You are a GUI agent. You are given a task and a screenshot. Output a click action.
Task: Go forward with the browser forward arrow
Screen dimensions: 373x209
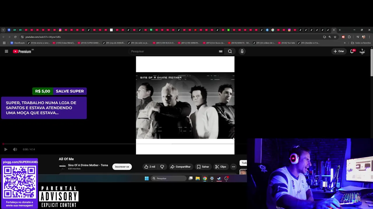(9, 37)
